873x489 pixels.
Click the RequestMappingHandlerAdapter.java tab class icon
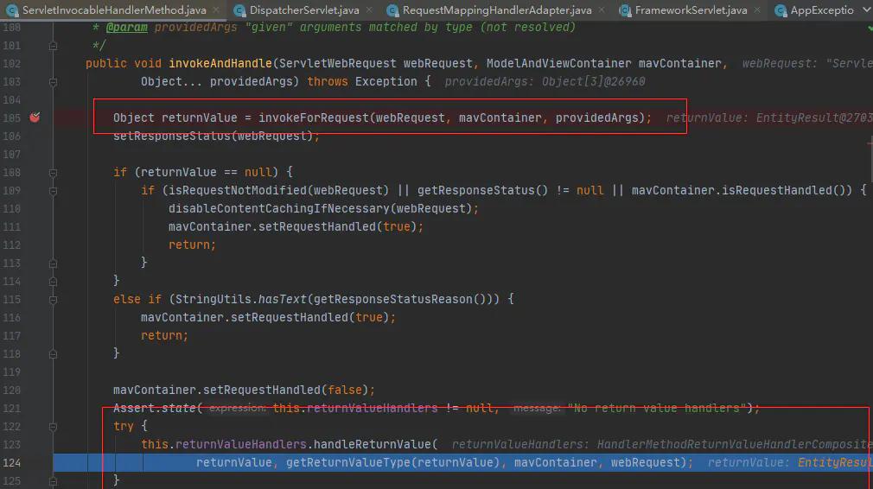(392, 10)
